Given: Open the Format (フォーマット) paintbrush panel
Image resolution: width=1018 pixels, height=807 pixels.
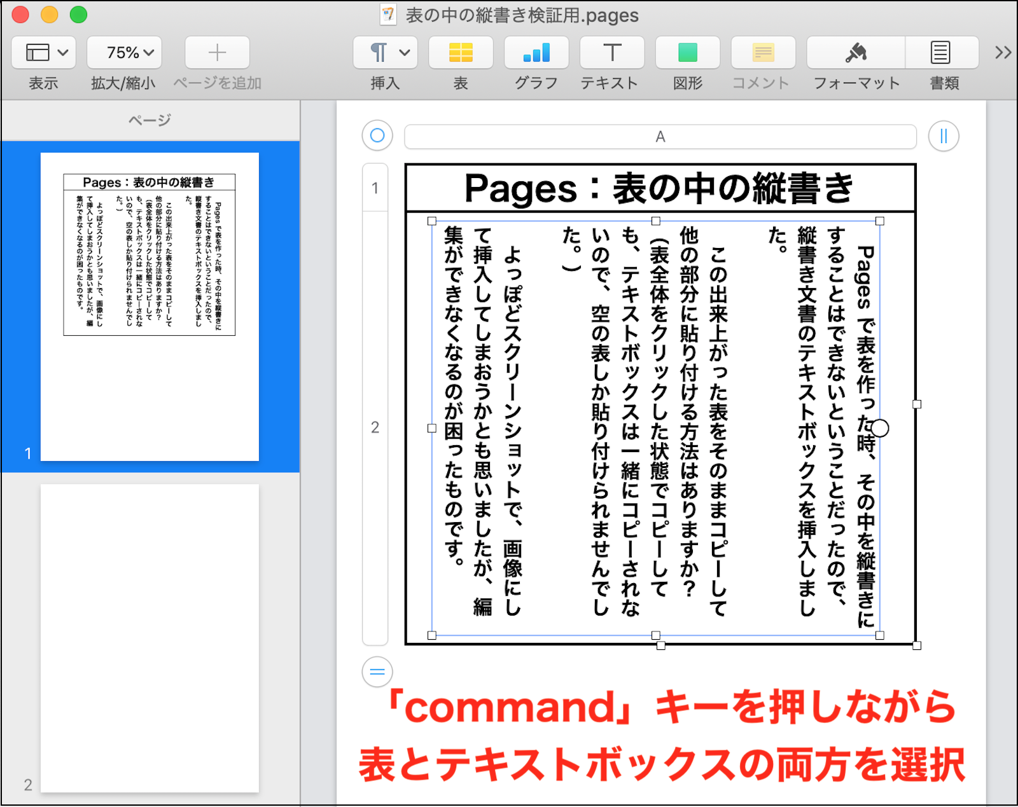Looking at the screenshot, I should [856, 53].
